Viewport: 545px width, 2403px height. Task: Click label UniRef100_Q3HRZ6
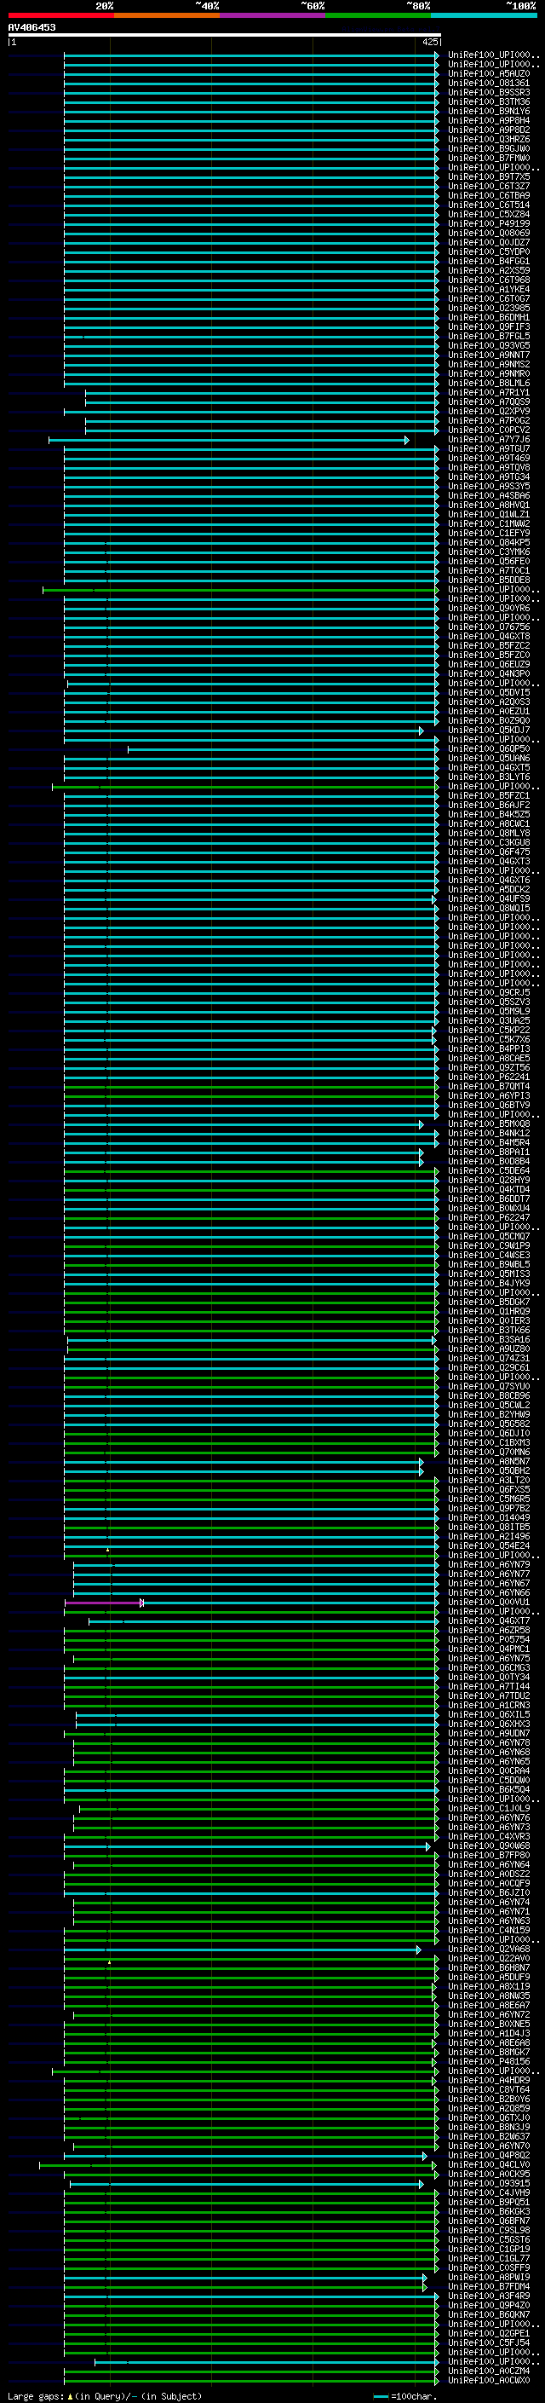pos(489,139)
